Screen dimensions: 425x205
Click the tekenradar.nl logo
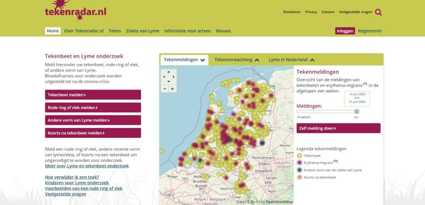pyautogui.click(x=76, y=11)
